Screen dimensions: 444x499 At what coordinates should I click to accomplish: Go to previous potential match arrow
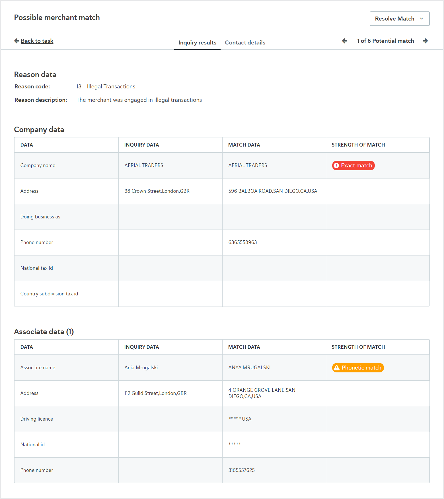tap(344, 41)
